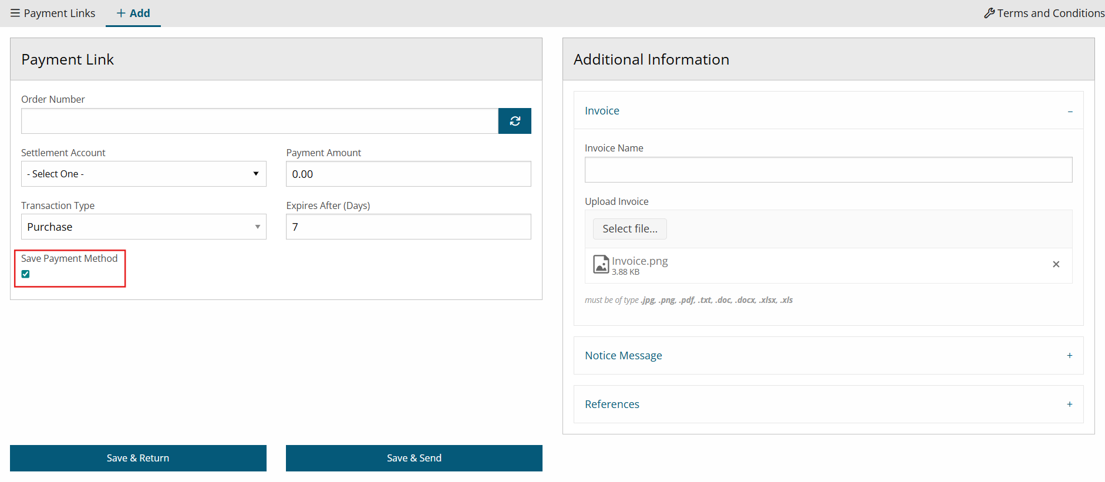
Task: Go to Payment Links menu
Action: pos(59,13)
